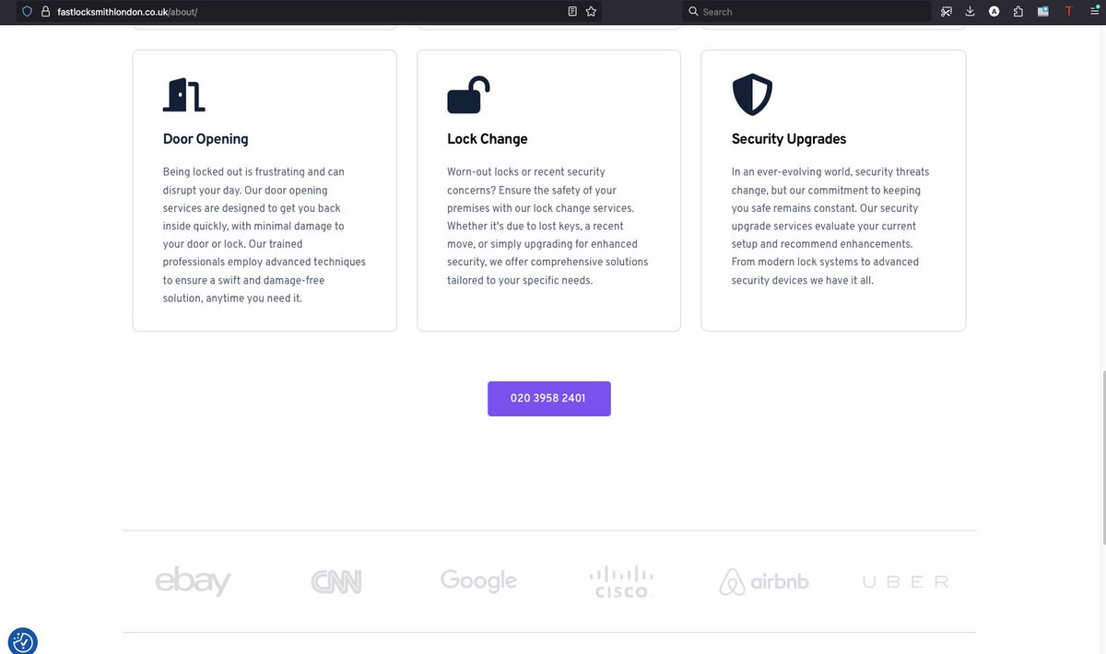The width and height of the screenshot is (1106, 654).
Task: Toggle reader view in the address bar
Action: pos(572,11)
